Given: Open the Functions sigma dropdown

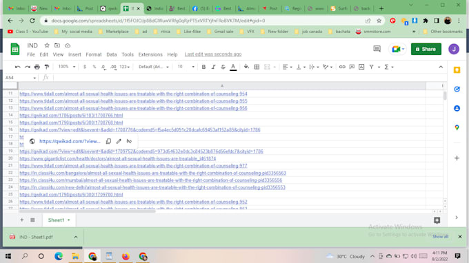Looking at the screenshot, I should pos(389,67).
